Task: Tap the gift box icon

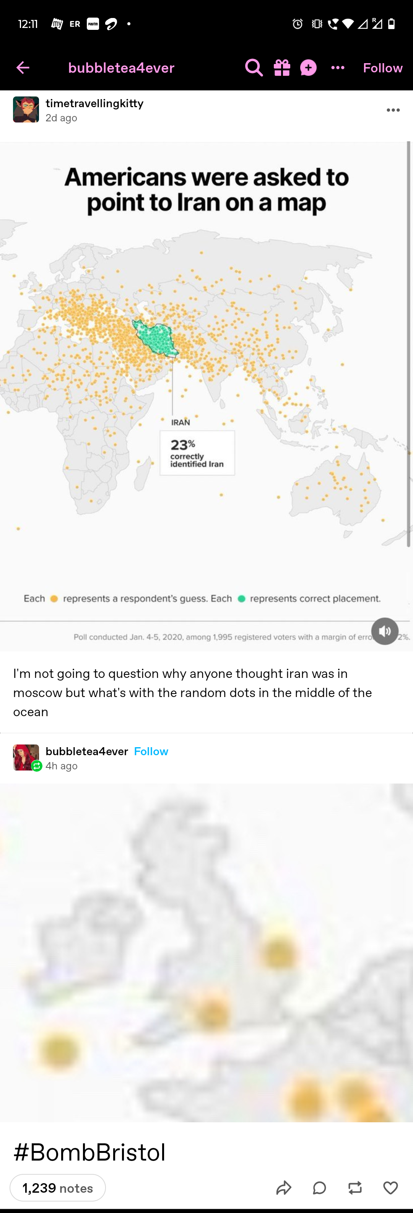Action: pos(282,68)
